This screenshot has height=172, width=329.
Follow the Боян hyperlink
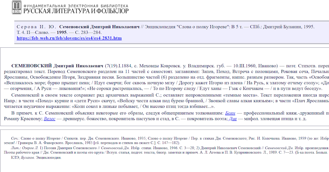[x=230, y=113]
